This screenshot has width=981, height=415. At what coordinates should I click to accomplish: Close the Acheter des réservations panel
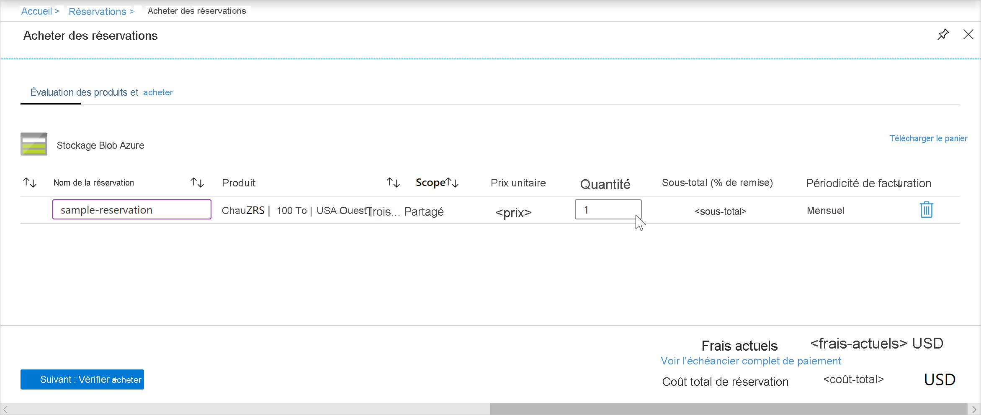(x=968, y=35)
